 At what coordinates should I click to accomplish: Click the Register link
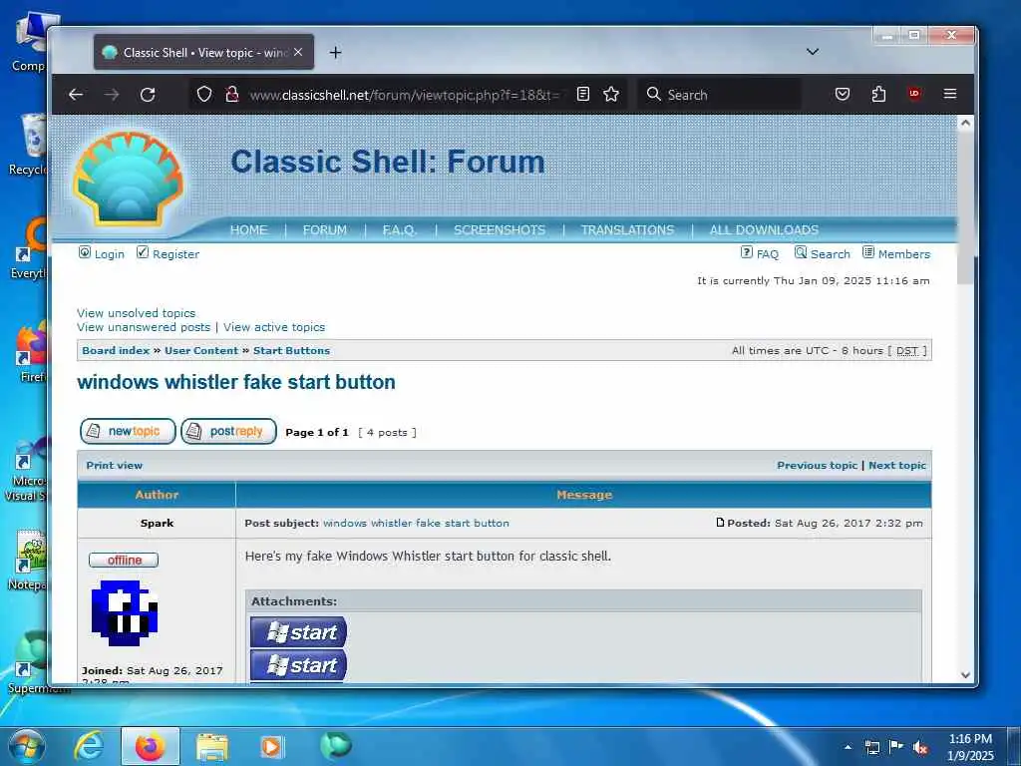point(175,254)
